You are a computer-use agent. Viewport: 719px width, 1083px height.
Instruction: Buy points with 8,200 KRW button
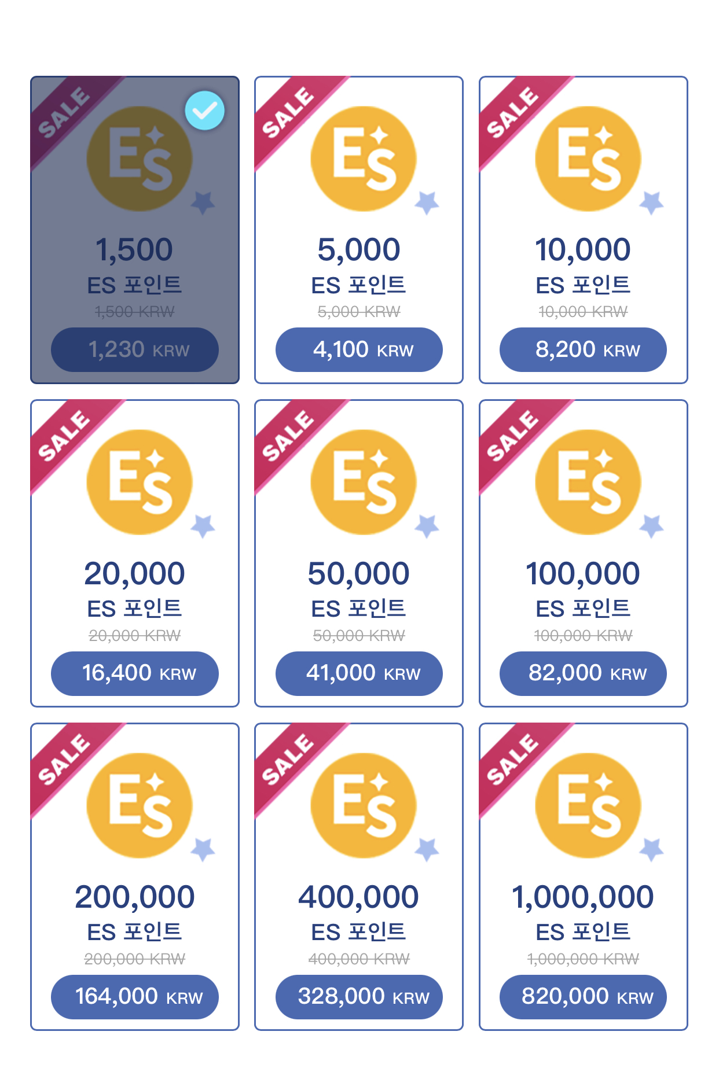click(583, 349)
